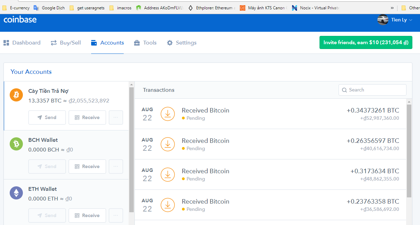Screen dimensions: 420x225
Task: Click the download icon for +0.34373261 BTC transaction
Action: [168, 114]
